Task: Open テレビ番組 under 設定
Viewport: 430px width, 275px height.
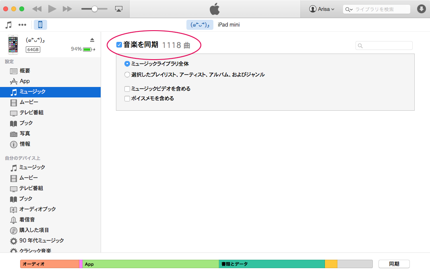Action: point(50,113)
